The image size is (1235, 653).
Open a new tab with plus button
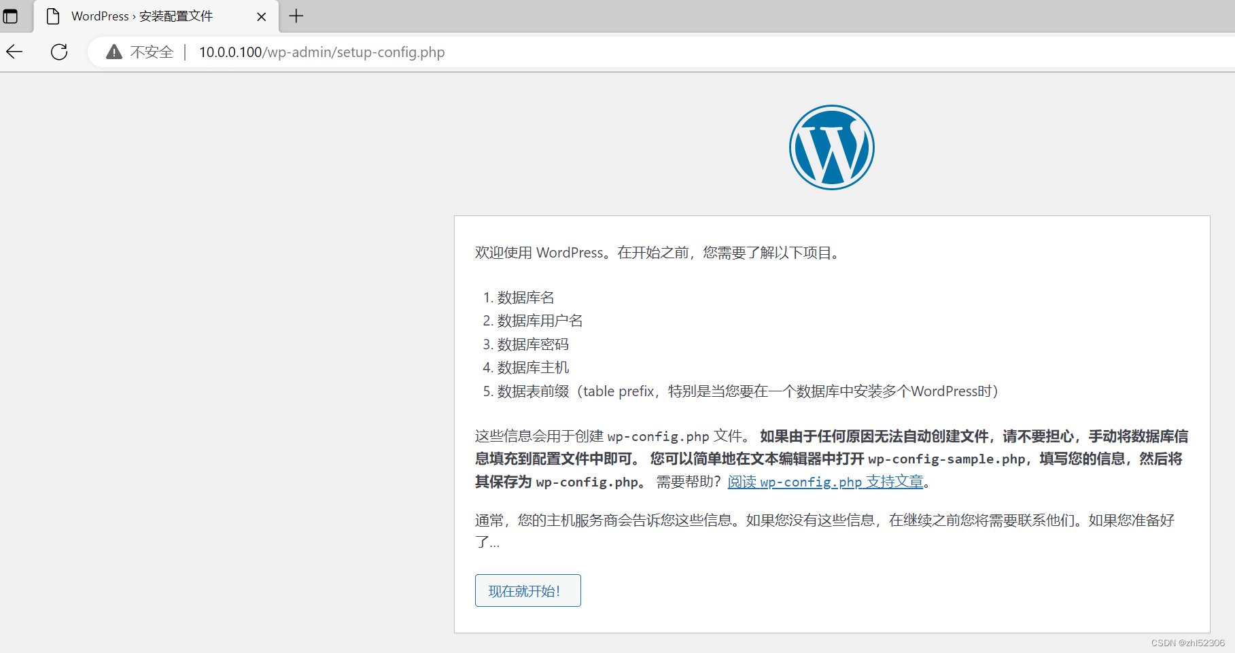(296, 16)
